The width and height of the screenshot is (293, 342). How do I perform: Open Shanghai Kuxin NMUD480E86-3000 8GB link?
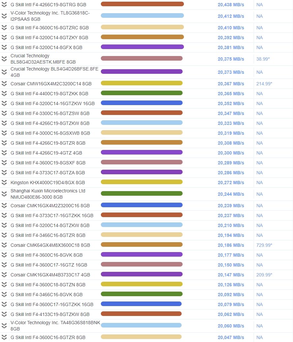tap(48, 194)
